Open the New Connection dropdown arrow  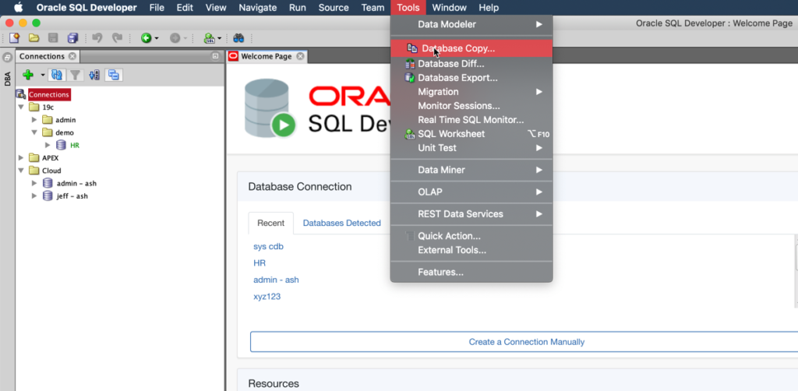point(43,76)
